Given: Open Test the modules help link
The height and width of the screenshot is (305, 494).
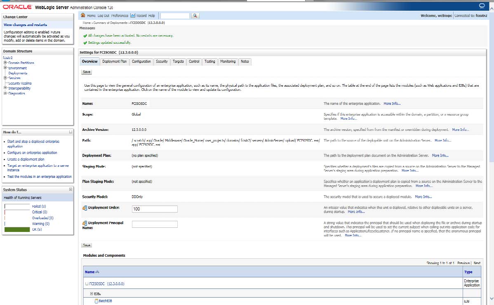Looking at the screenshot, I should (x=40, y=177).
